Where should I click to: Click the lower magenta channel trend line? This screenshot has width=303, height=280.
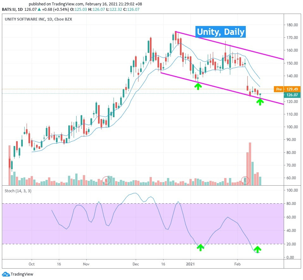222,89
